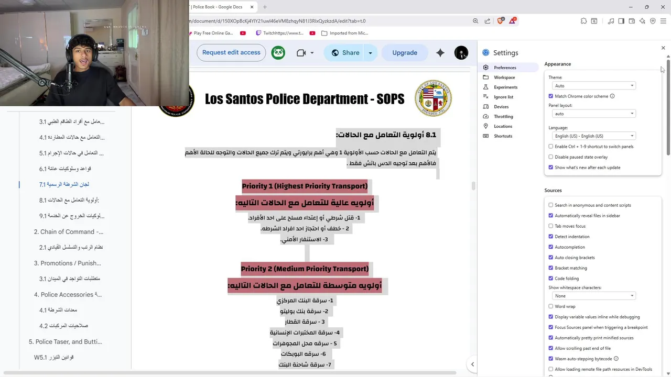Enable Search in anonymous and content scripts

point(550,205)
